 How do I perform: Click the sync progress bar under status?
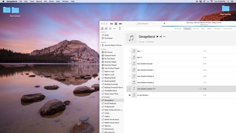pyautogui.click(x=199, y=26)
